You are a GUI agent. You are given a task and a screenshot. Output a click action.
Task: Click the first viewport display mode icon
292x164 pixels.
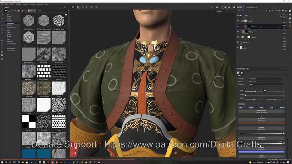pos(73,7)
